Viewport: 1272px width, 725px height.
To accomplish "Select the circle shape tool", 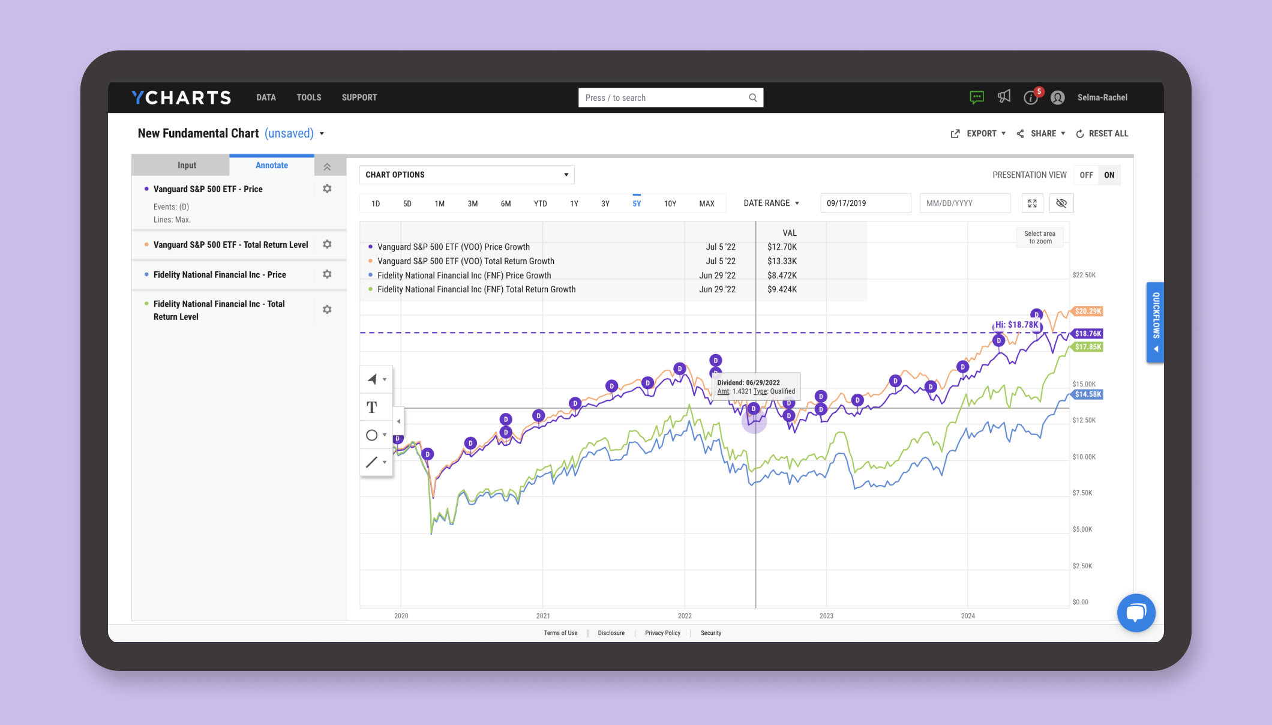I will click(x=372, y=435).
